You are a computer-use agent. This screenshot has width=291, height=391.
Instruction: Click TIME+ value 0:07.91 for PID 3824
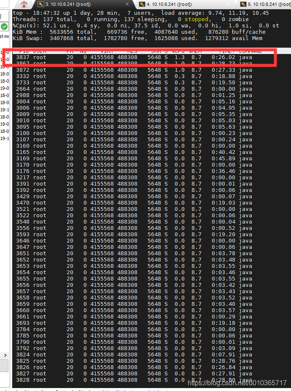point(224,355)
